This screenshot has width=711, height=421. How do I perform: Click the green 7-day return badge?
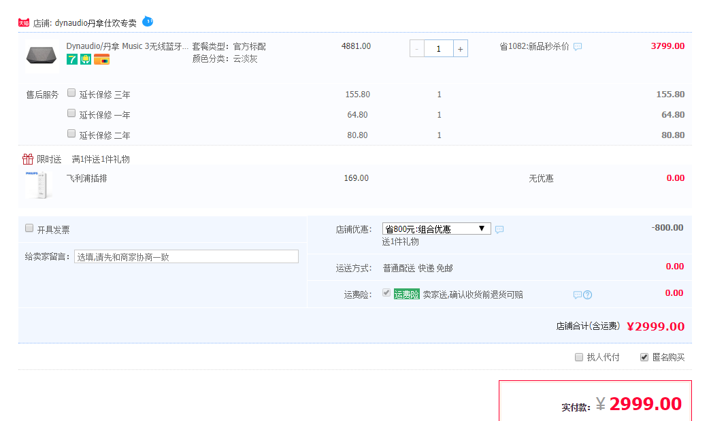(x=71, y=59)
